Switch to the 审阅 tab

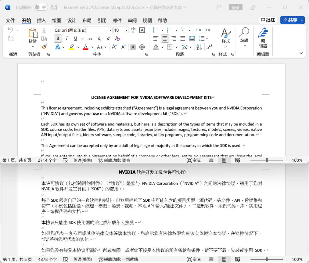point(132,21)
